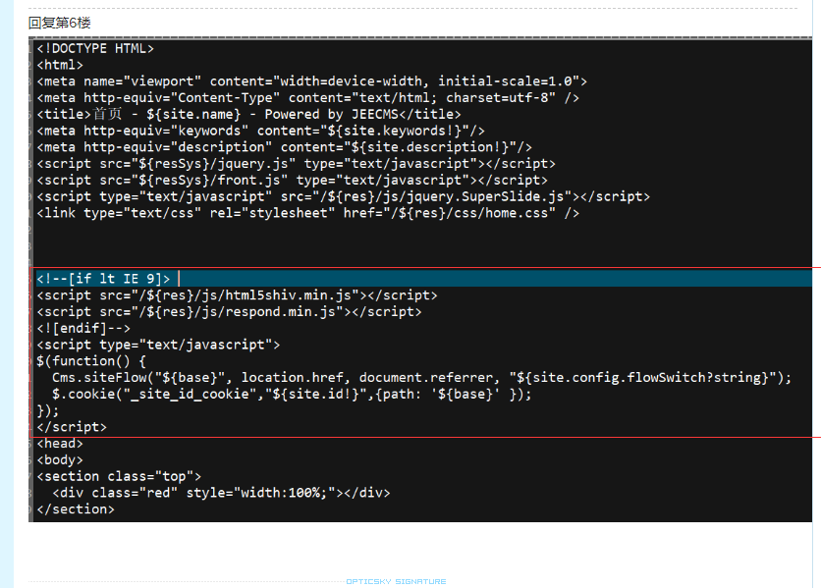821x588 pixels.
Task: Click the '<html>' tag line
Action: tap(60, 65)
